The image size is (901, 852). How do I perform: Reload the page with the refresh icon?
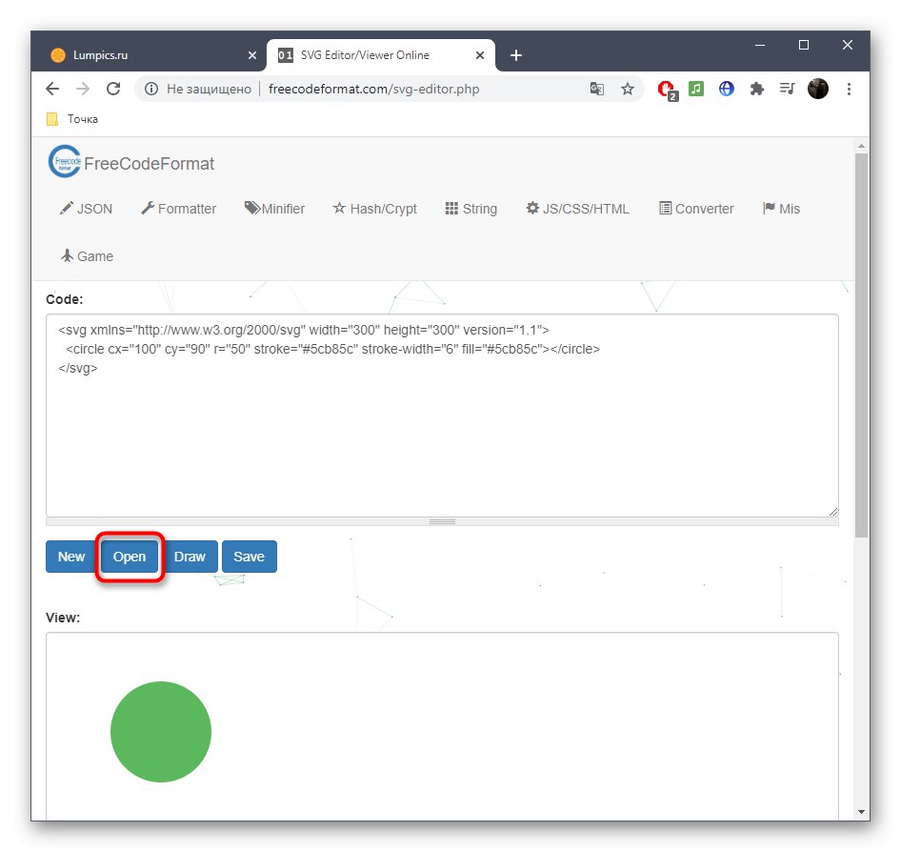(x=113, y=89)
